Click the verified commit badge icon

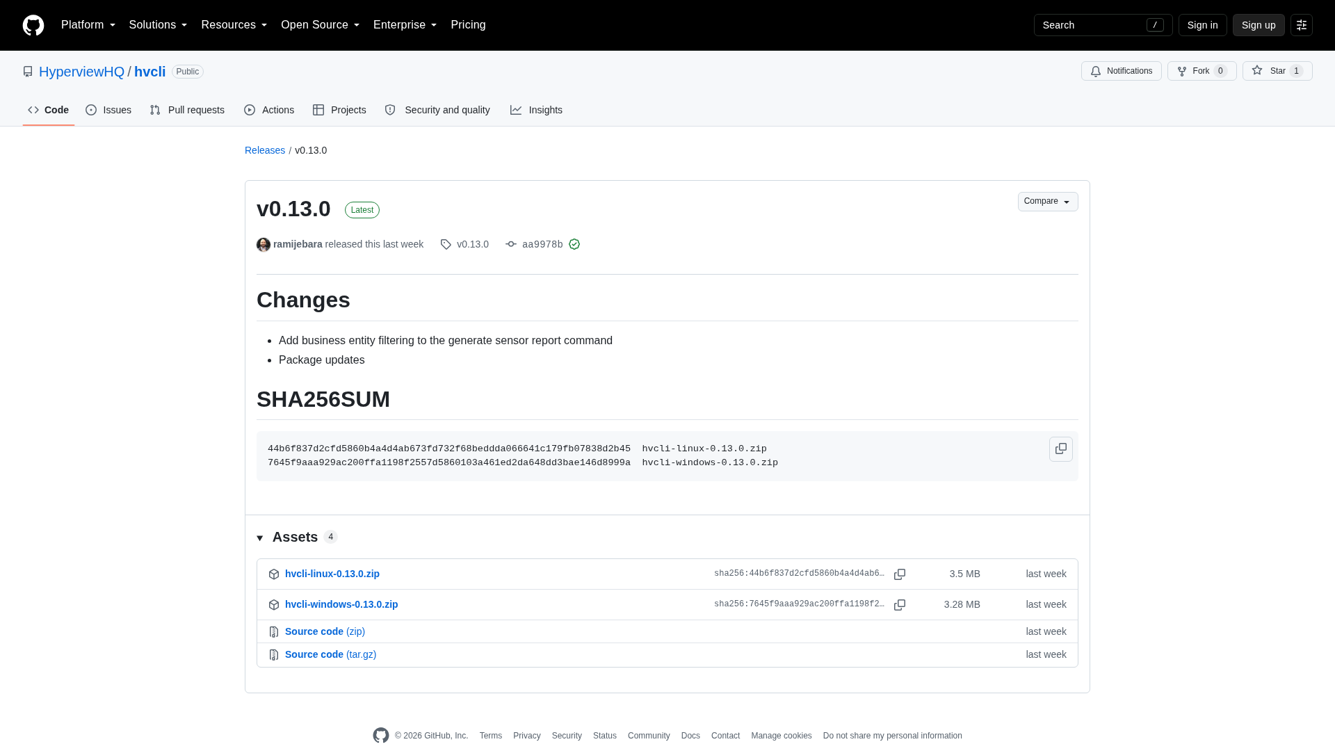[x=574, y=244]
